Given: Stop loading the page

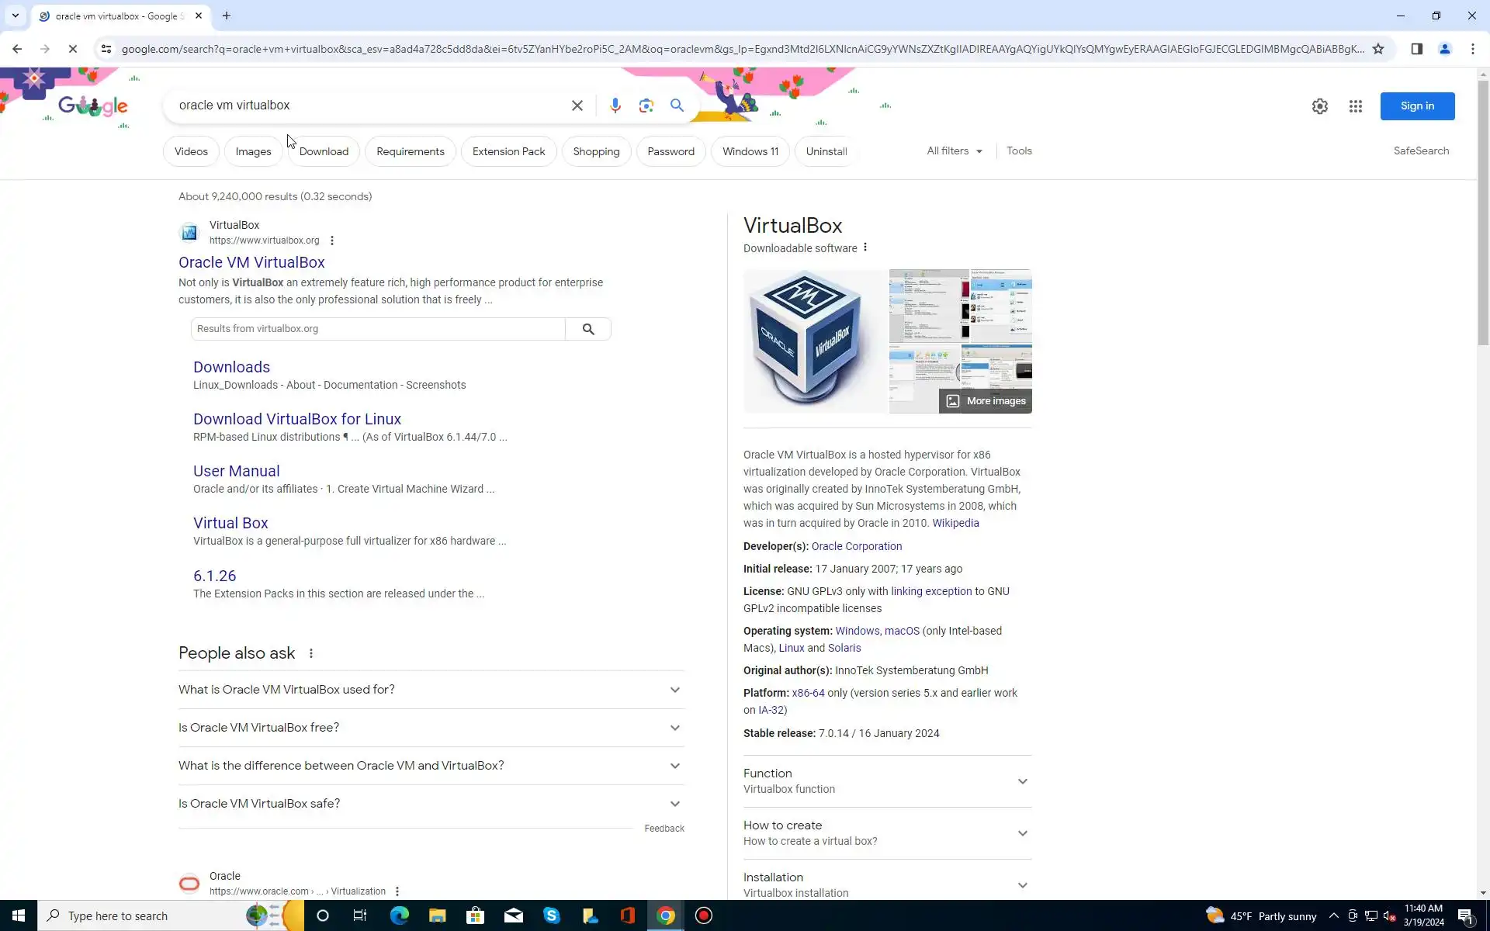Looking at the screenshot, I should click(x=72, y=49).
